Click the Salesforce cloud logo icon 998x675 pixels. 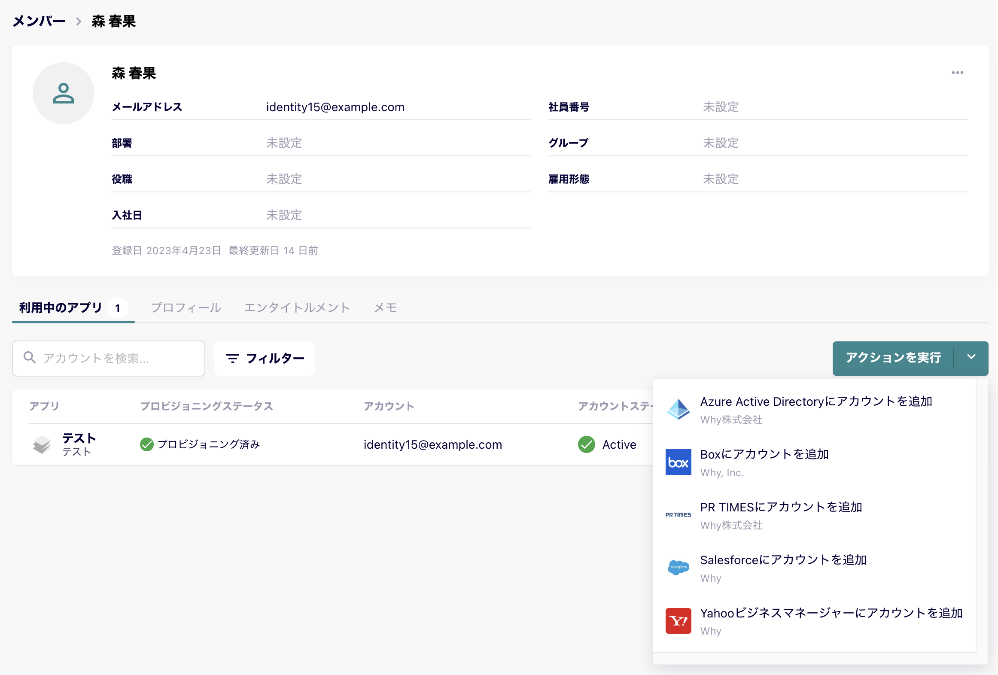(678, 568)
